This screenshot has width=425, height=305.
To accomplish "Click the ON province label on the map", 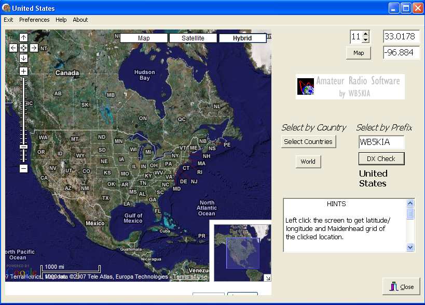I will tap(143, 118).
